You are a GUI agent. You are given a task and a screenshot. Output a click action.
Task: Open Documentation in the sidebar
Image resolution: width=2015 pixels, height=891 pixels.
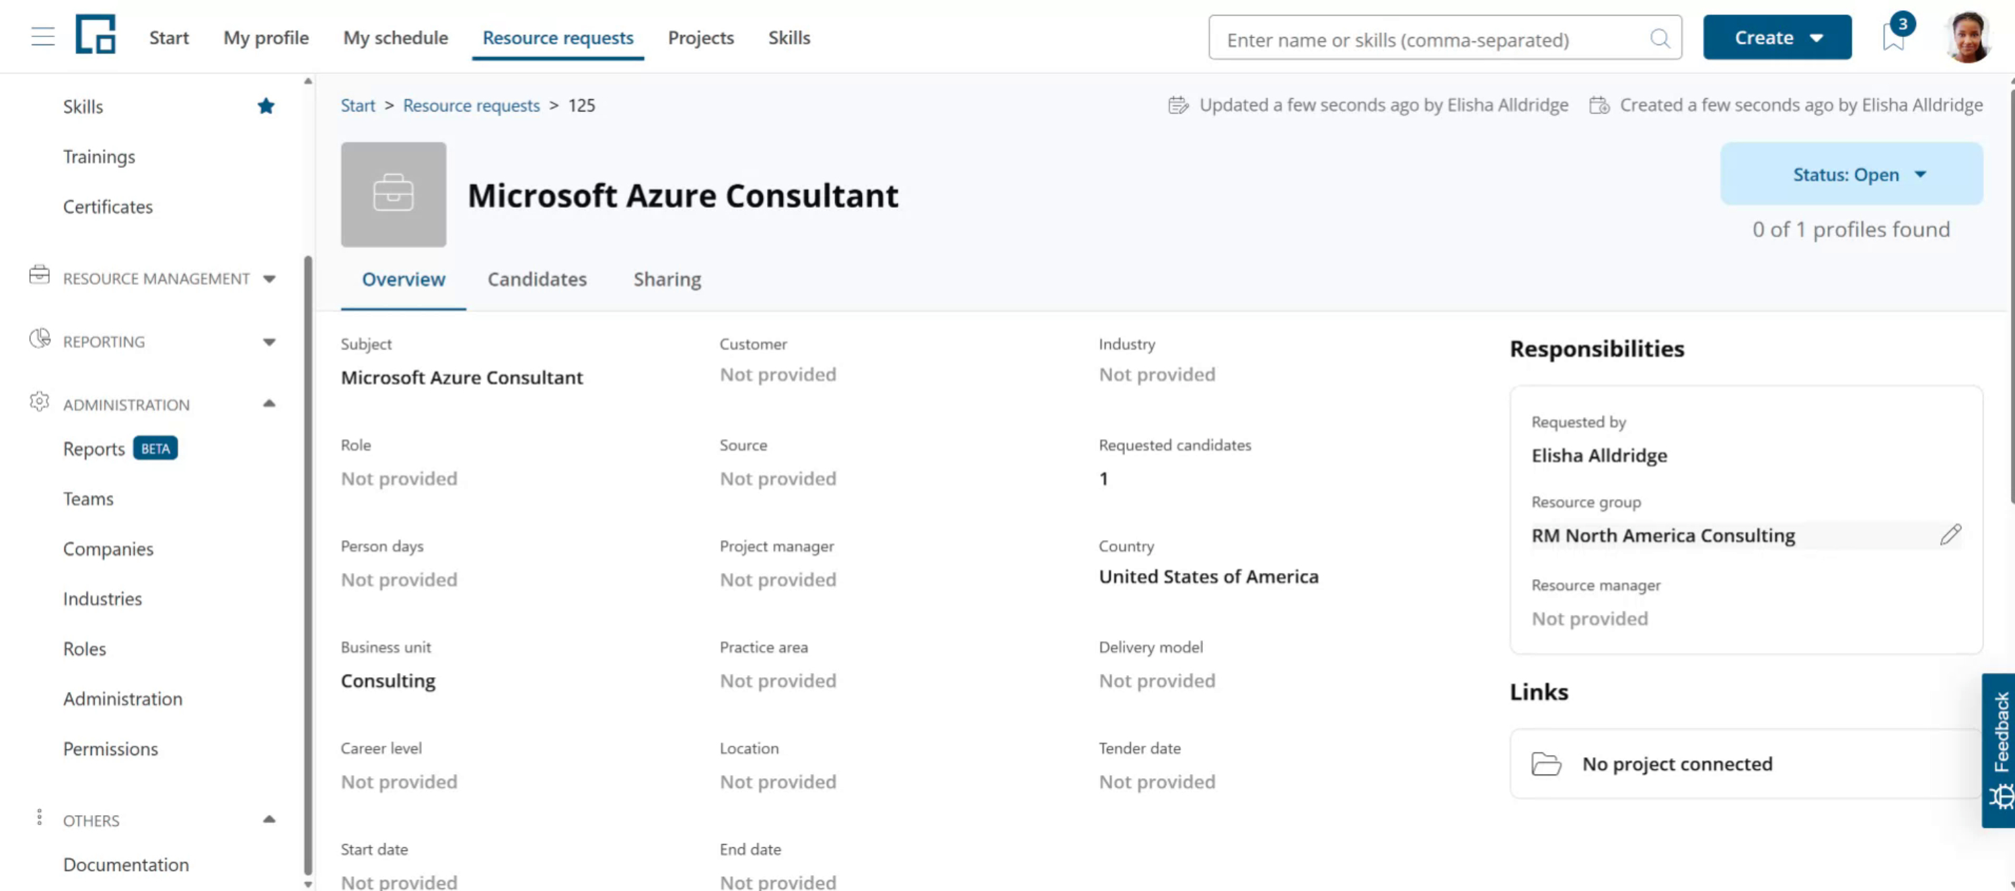tap(126, 864)
